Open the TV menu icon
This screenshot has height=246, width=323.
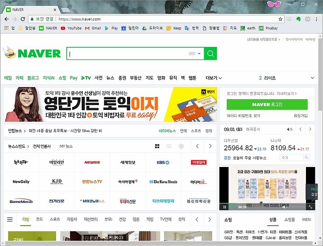[x=86, y=78]
